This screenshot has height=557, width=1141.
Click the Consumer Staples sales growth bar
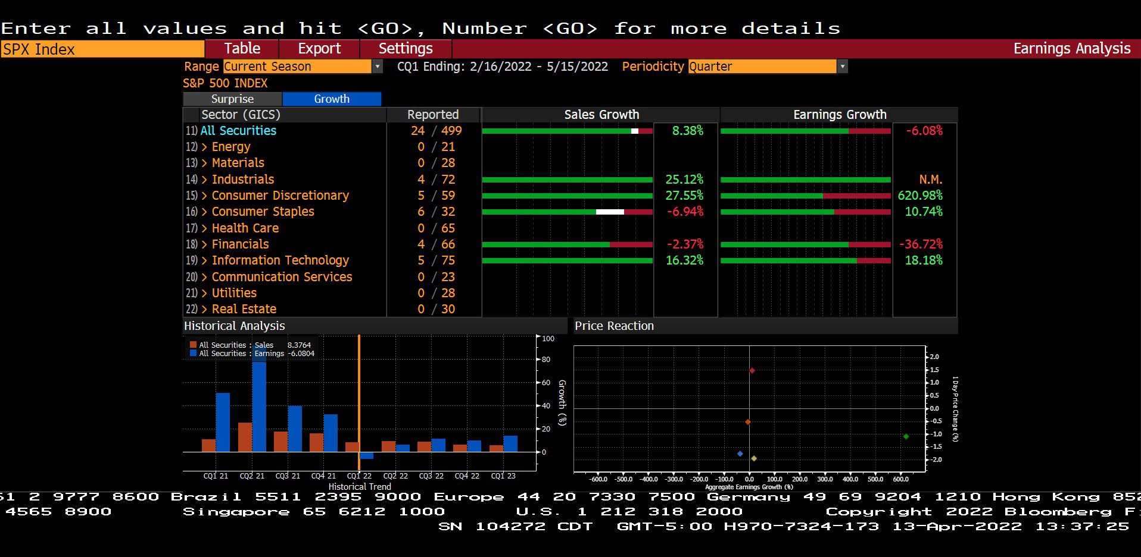point(568,212)
